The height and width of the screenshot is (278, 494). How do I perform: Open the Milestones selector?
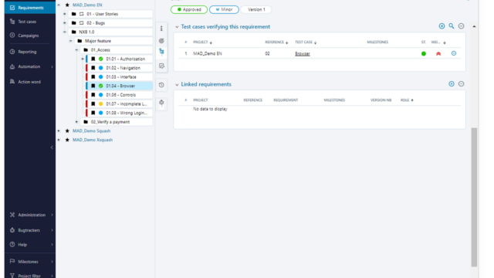[30, 261]
